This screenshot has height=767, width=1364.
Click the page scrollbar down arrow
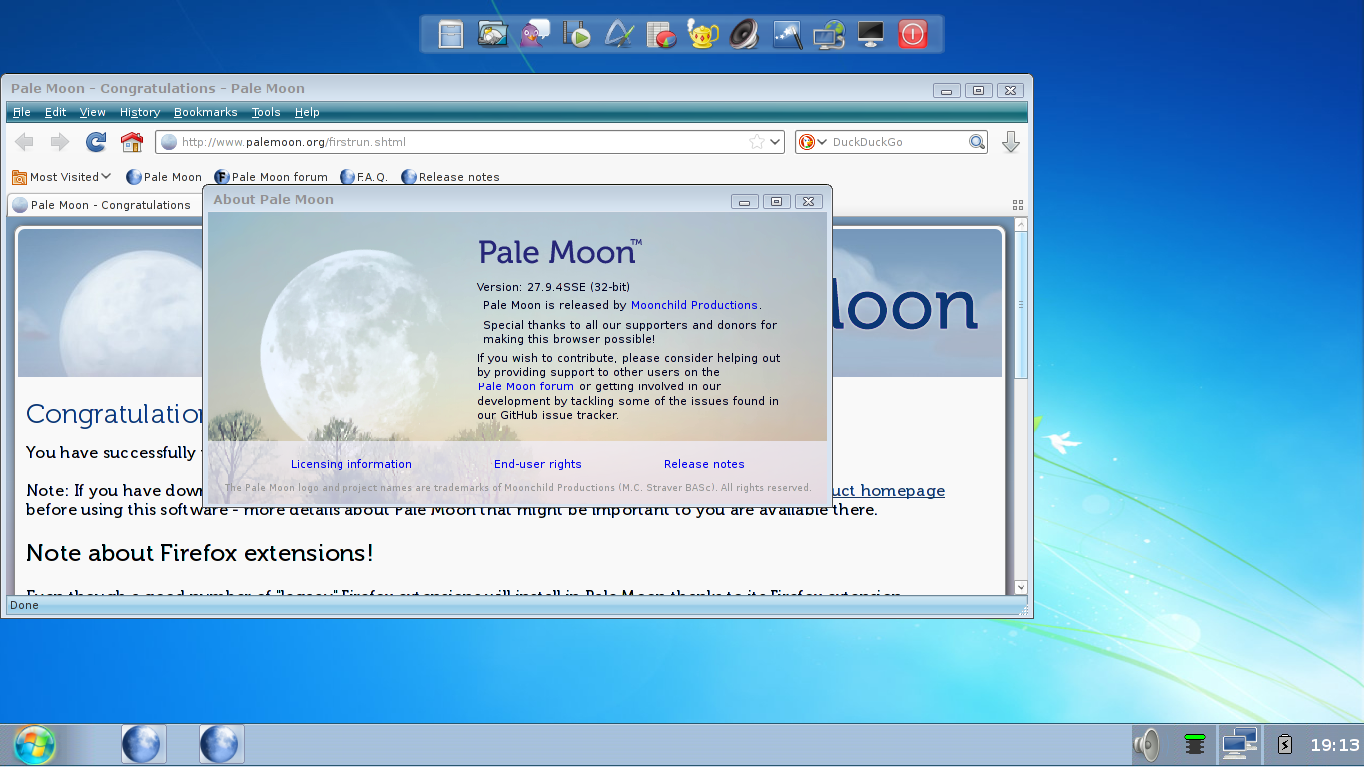pos(1021,586)
